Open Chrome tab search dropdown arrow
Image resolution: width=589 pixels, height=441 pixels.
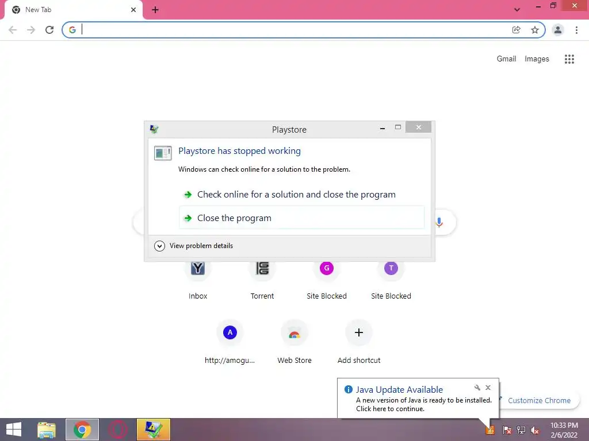pos(517,10)
